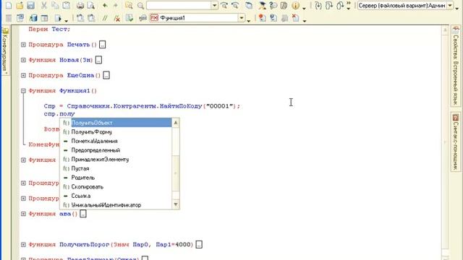Click the Remove comment slash-cross icon
The image size is (463, 260).
117,18
